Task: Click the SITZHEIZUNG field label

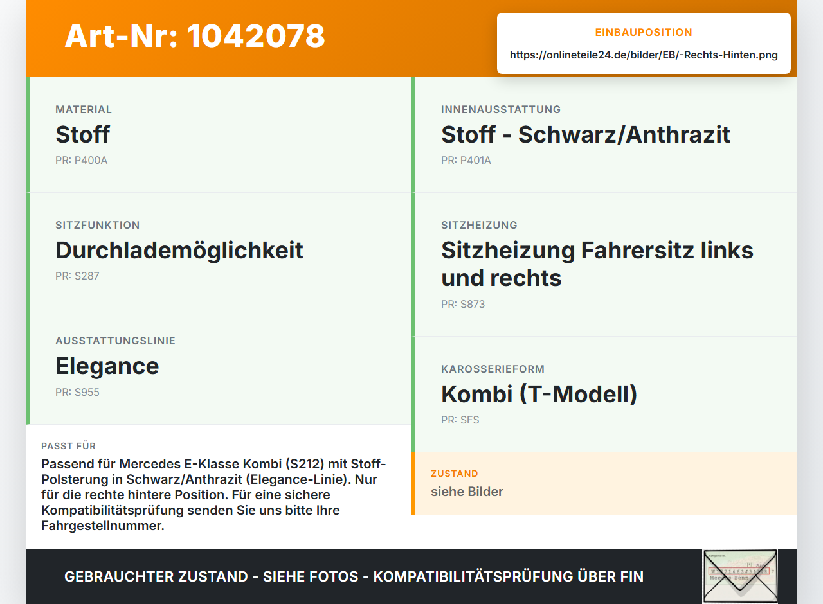Action: coord(479,225)
